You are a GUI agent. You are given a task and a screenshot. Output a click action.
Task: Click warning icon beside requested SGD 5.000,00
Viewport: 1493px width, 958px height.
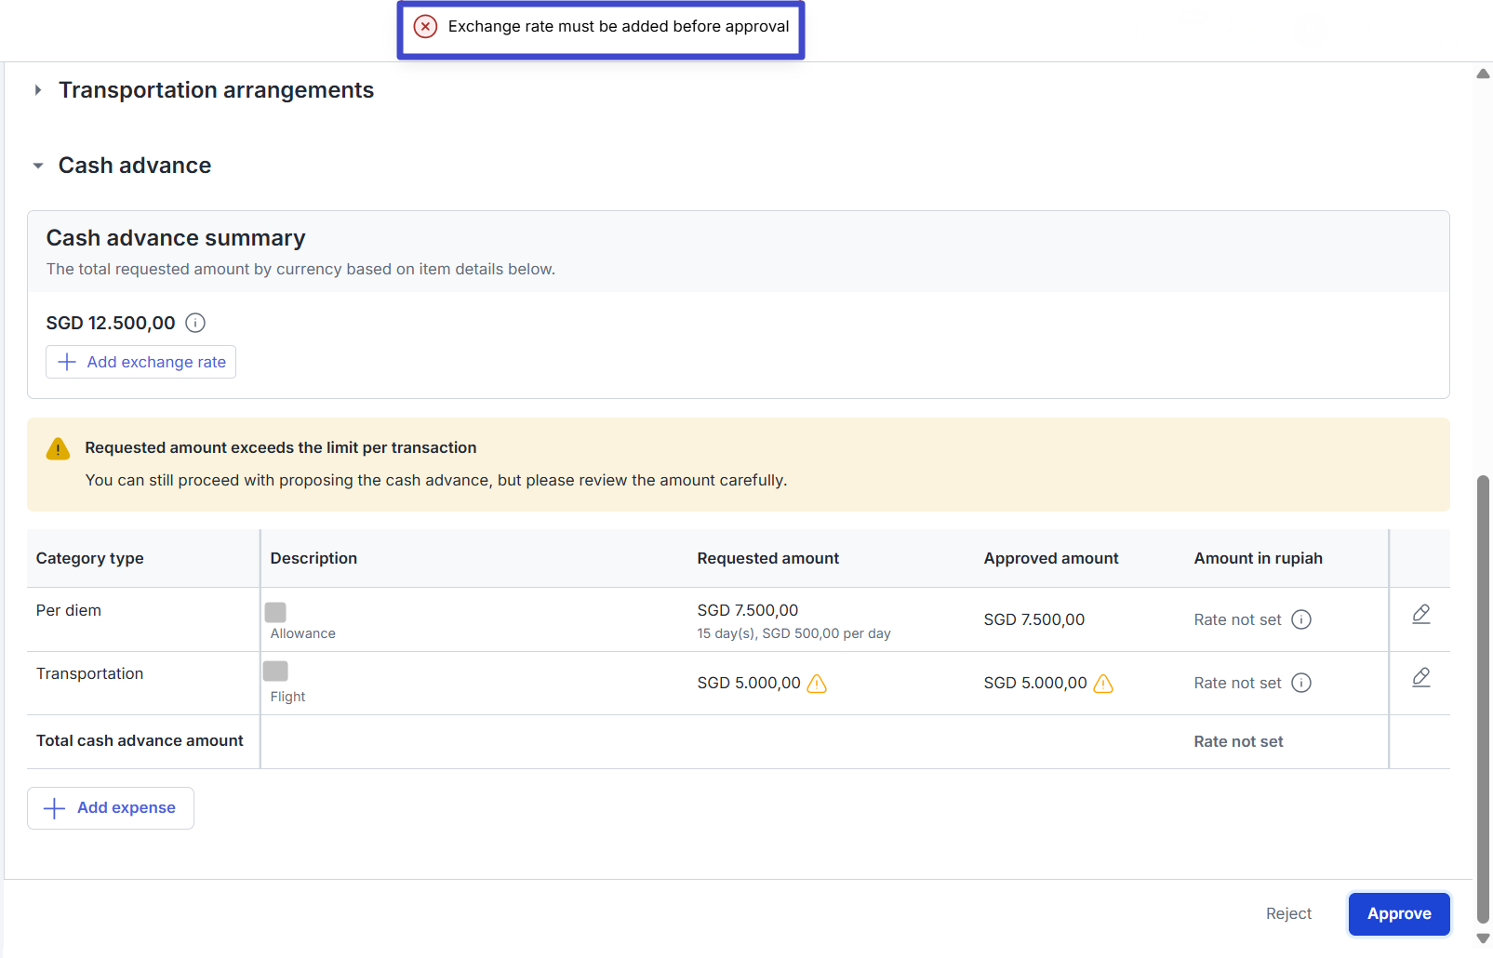817,684
